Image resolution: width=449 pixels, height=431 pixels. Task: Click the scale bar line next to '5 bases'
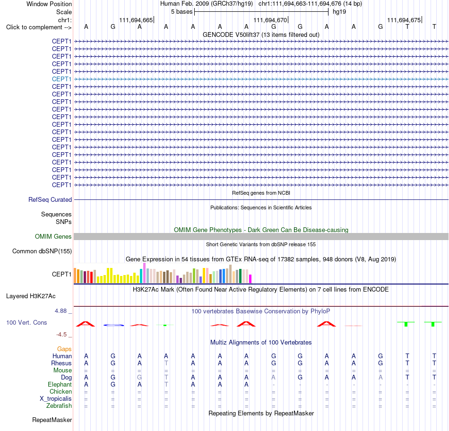[x=261, y=12]
